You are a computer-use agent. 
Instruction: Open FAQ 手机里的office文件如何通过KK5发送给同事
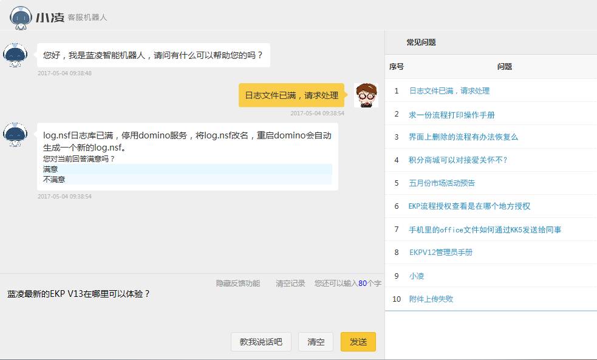coord(485,230)
